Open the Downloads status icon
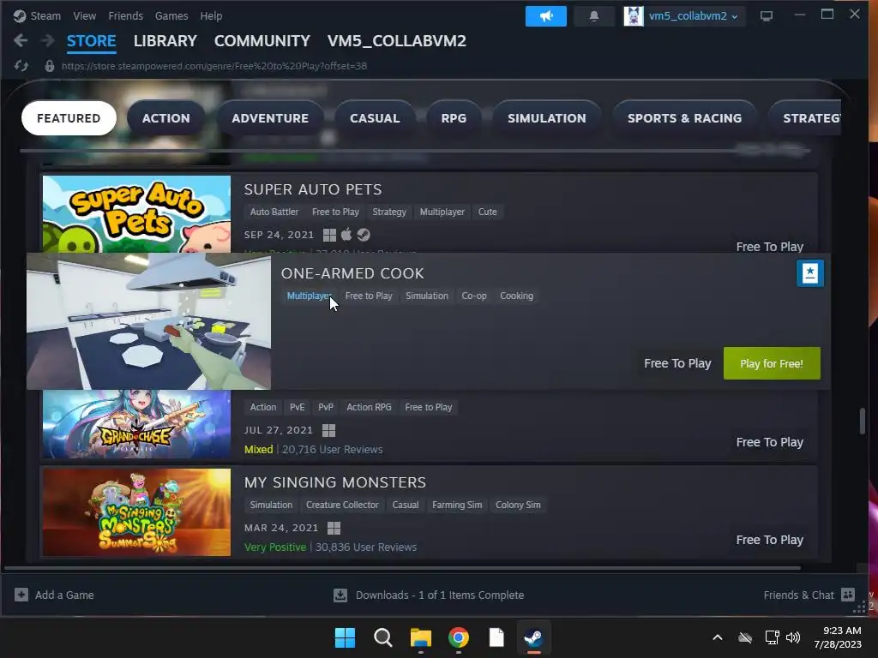The image size is (878, 658). click(x=340, y=595)
